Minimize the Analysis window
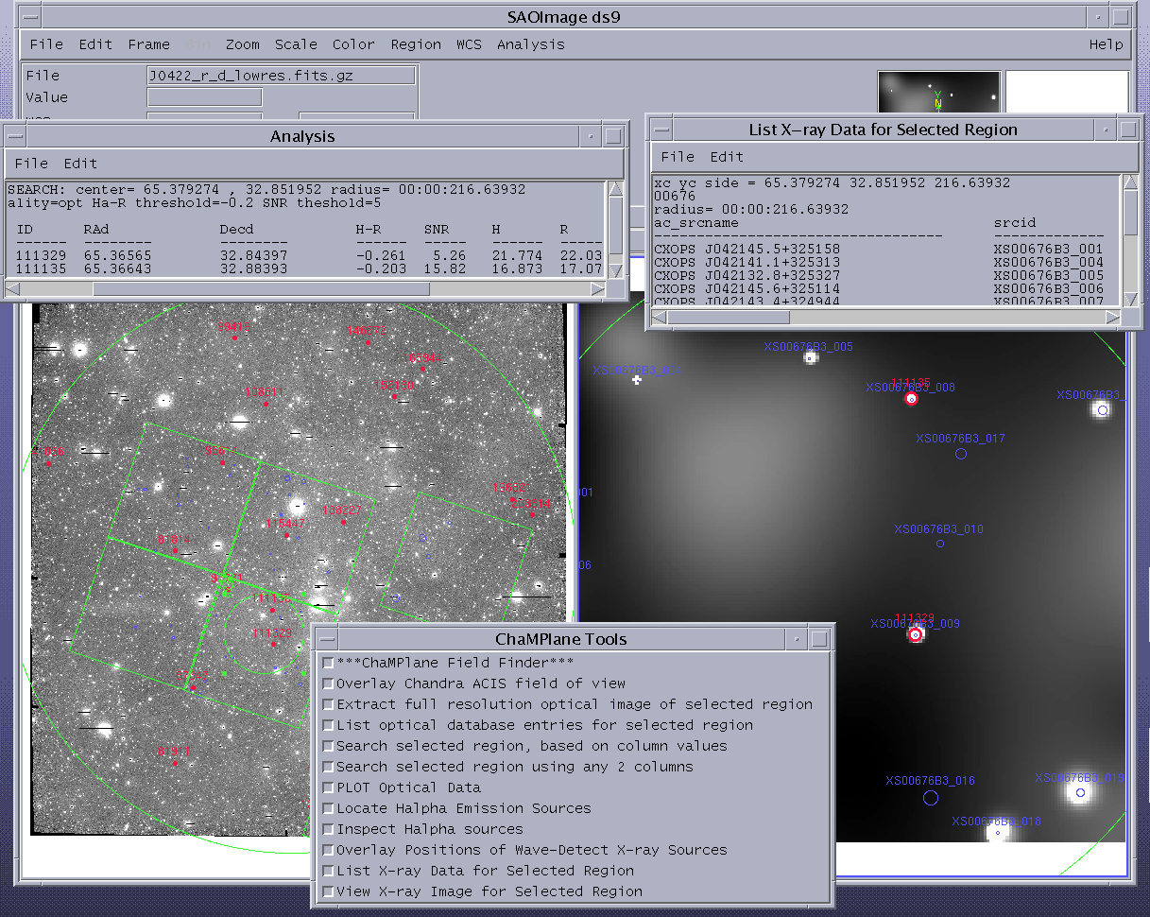The image size is (1150, 917). pyautogui.click(x=591, y=136)
